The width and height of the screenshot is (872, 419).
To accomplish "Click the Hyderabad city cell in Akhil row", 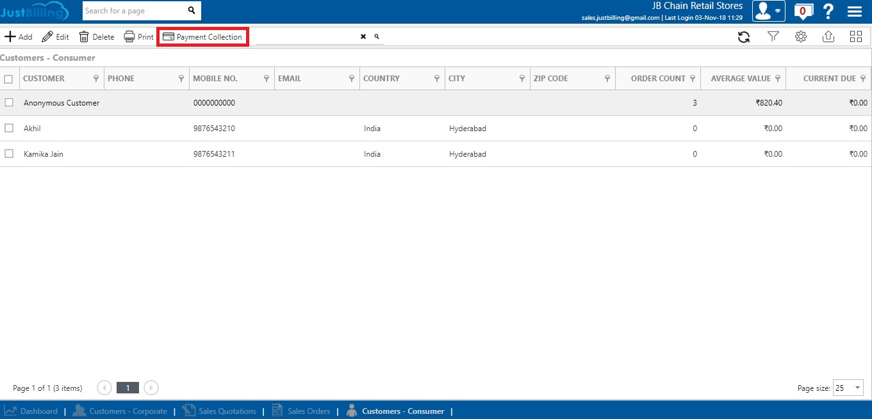I will click(468, 129).
